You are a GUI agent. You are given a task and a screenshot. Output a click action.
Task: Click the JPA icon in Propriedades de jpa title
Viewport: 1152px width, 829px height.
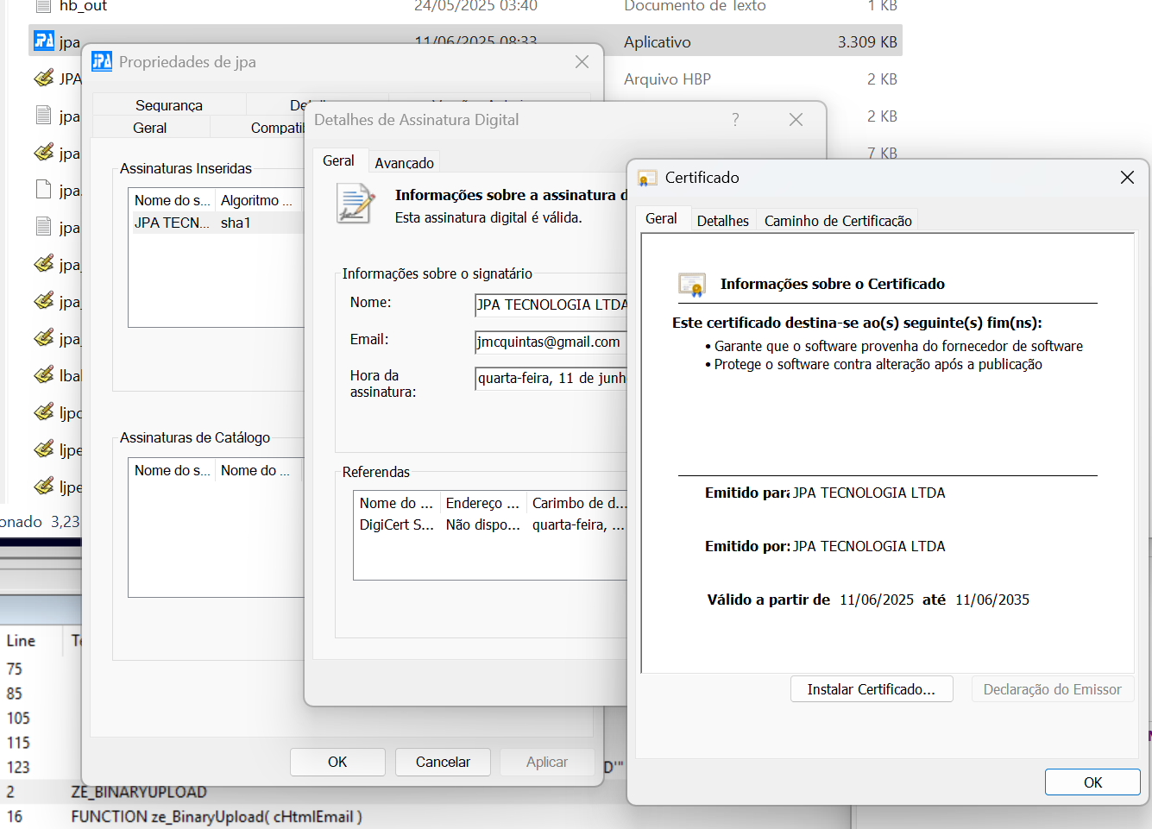click(x=102, y=61)
